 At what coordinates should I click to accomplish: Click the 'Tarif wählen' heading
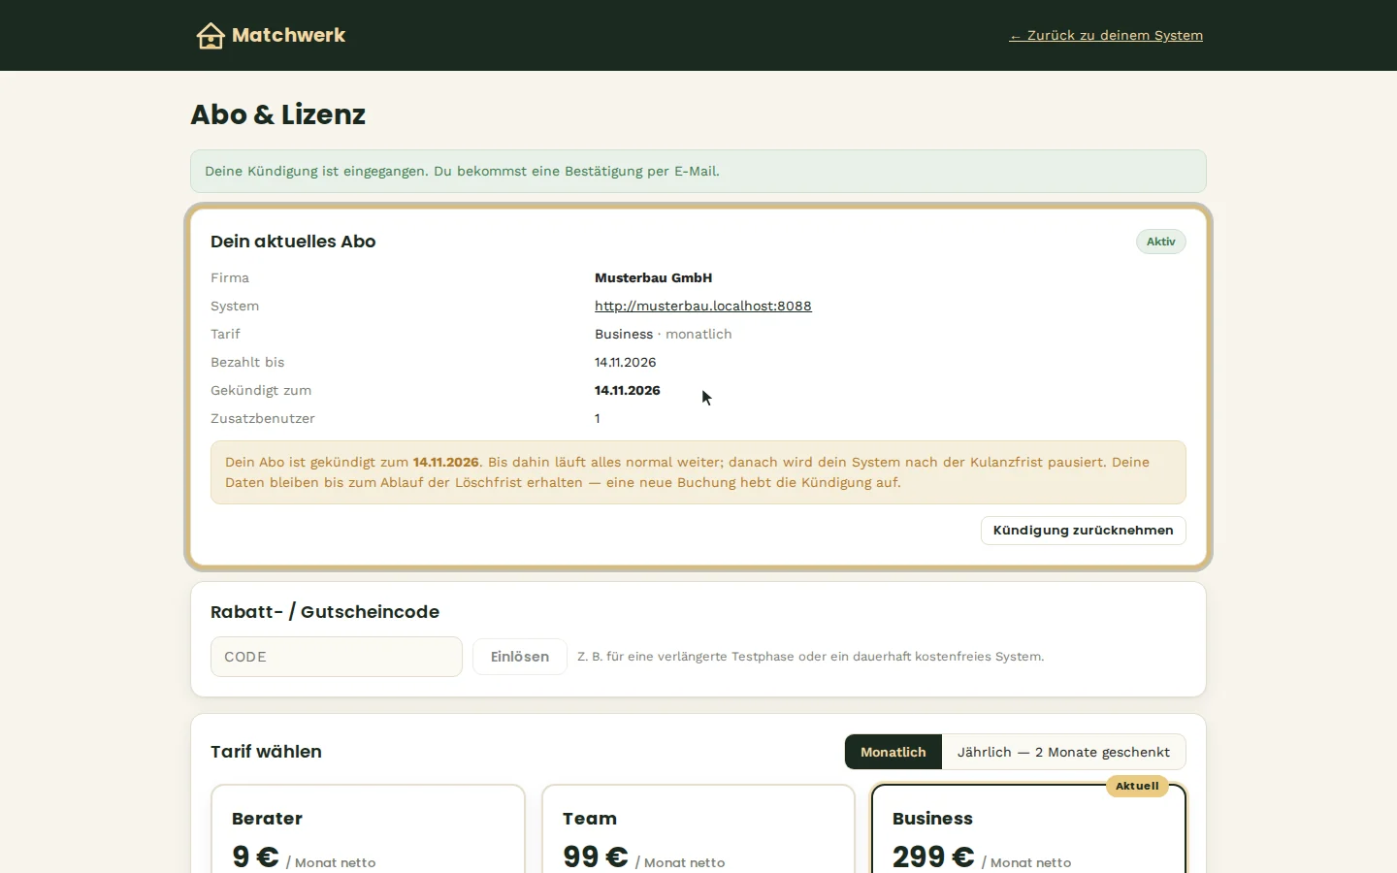pyautogui.click(x=266, y=752)
